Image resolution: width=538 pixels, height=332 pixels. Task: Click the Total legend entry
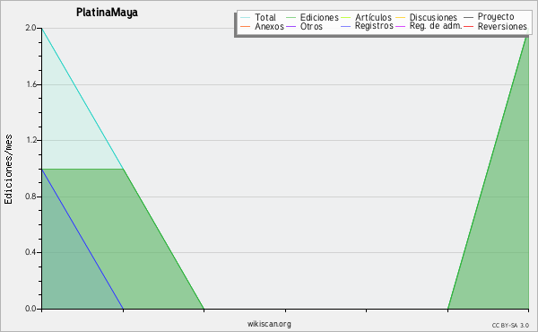tap(258, 17)
